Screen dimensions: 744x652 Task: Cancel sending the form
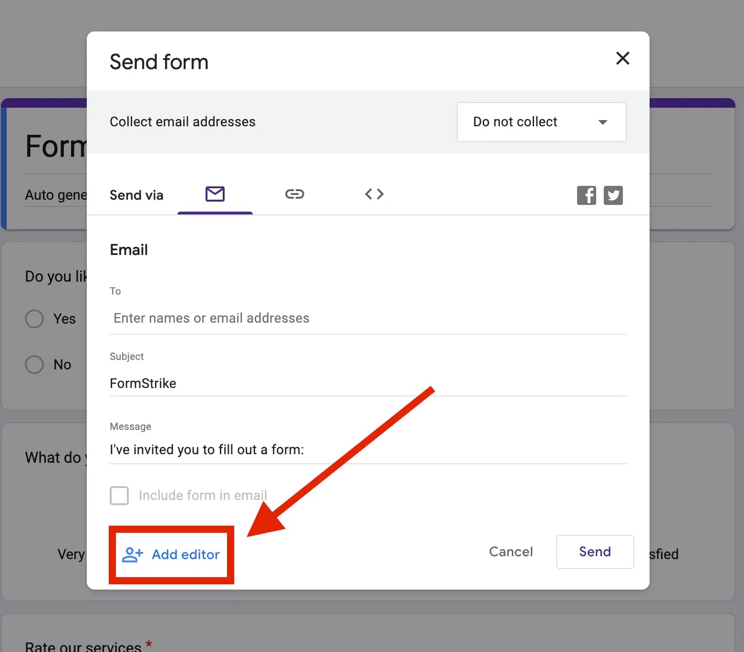point(511,552)
